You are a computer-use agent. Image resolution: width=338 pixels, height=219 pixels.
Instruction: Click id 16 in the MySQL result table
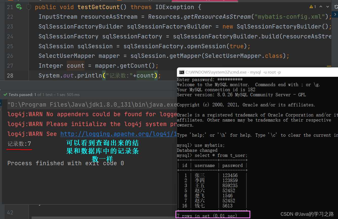[185, 206]
